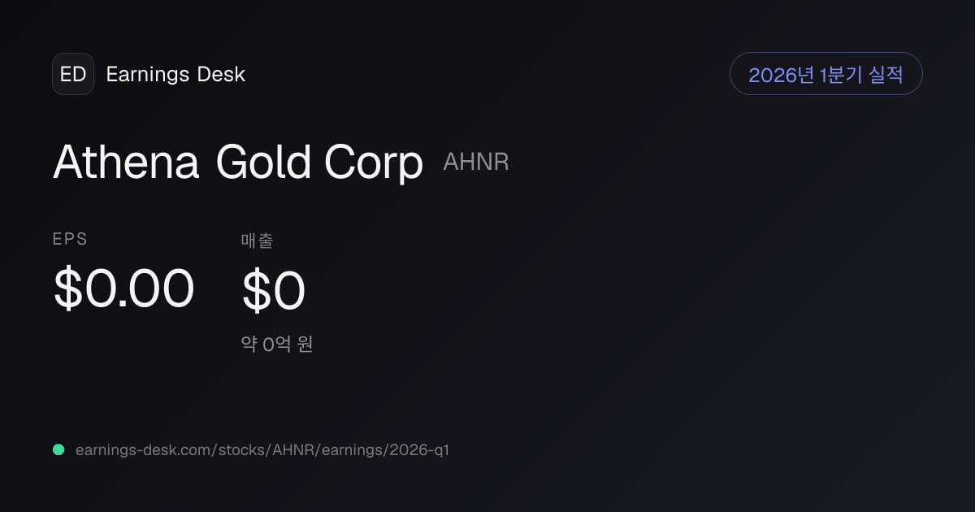The width and height of the screenshot is (975, 512).
Task: Click the EPS label
Action: tap(70, 239)
